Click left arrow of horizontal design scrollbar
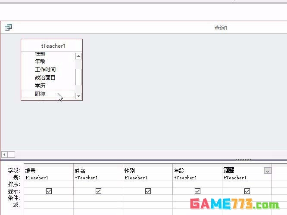The image size is (287, 215). (x=5, y=155)
